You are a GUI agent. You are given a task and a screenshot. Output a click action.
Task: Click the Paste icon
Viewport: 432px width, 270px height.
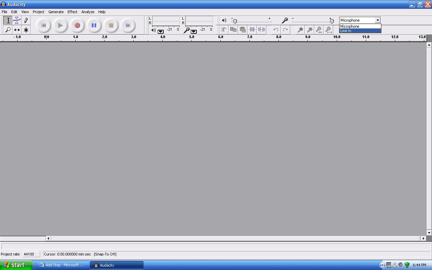pyautogui.click(x=243, y=30)
